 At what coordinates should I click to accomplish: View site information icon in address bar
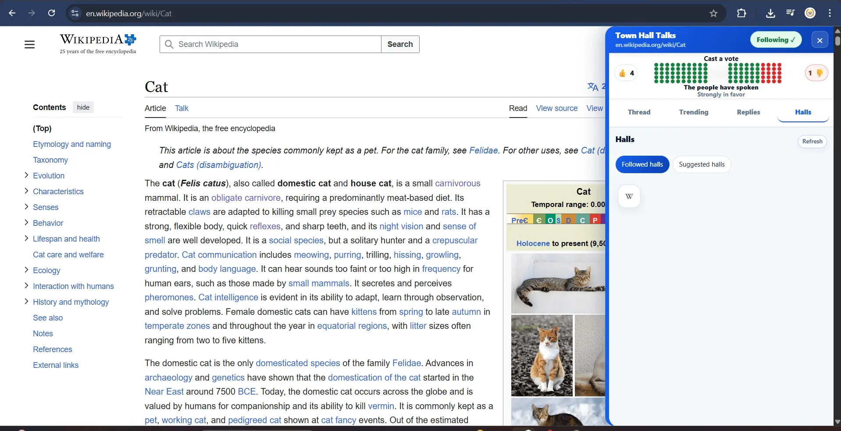pyautogui.click(x=75, y=13)
